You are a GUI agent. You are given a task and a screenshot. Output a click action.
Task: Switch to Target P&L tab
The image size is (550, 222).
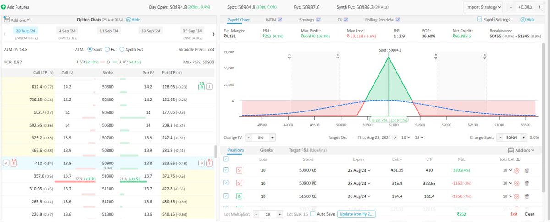[x=308, y=150]
